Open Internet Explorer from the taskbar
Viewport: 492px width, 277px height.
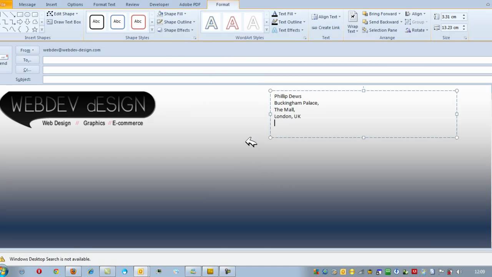coord(91,271)
